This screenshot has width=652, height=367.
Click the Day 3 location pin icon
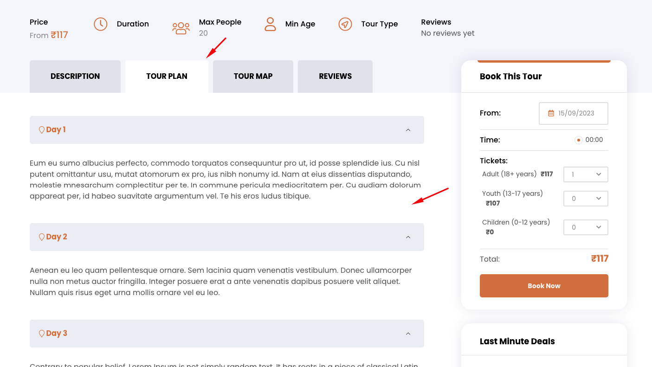(42, 334)
